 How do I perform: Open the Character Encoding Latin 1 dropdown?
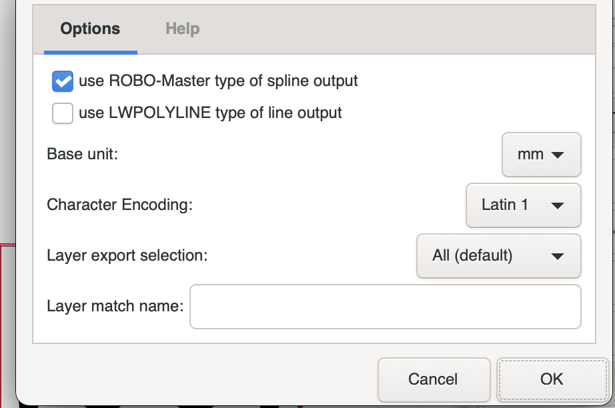pos(523,205)
